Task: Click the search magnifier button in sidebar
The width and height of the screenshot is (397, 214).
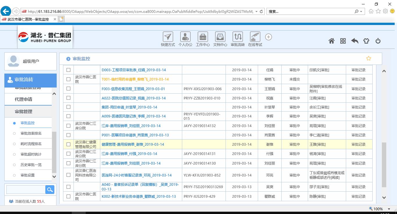Action: pos(50,190)
